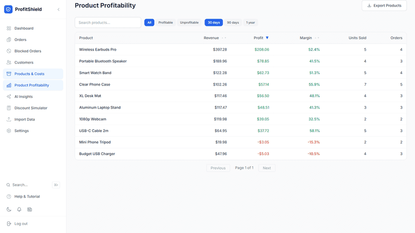The height and width of the screenshot is (233, 415).
Task: Click the Help & Tutorial question icon
Action: [9, 196]
